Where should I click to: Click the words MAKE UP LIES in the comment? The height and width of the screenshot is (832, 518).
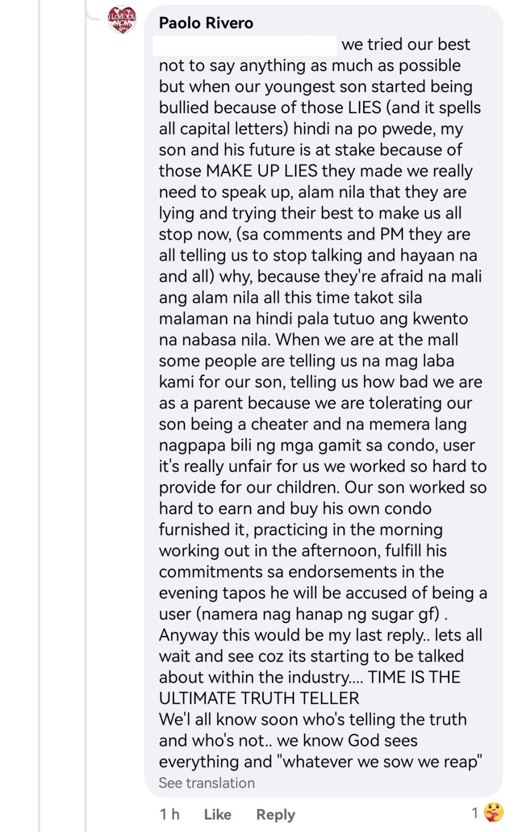pos(262,171)
